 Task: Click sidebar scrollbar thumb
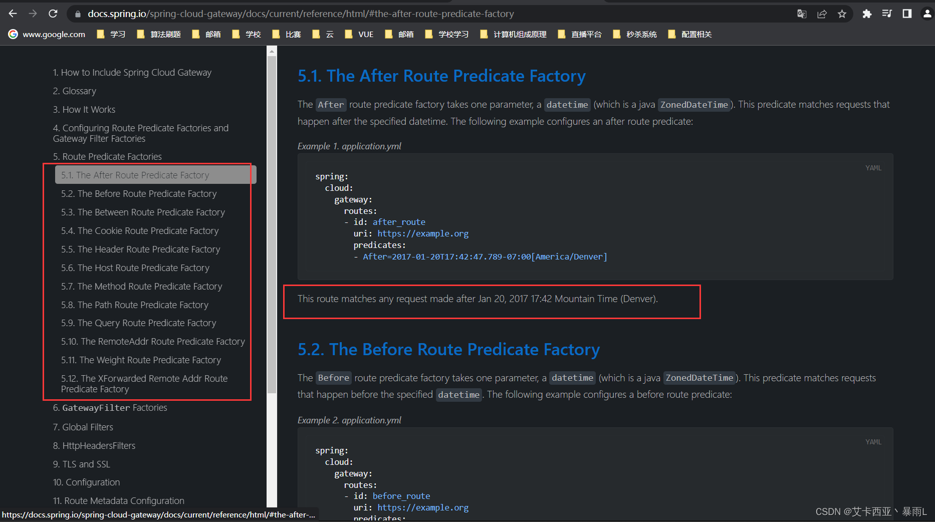(x=272, y=224)
